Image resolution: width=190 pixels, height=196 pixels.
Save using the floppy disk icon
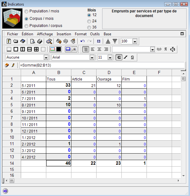[x=23, y=41]
